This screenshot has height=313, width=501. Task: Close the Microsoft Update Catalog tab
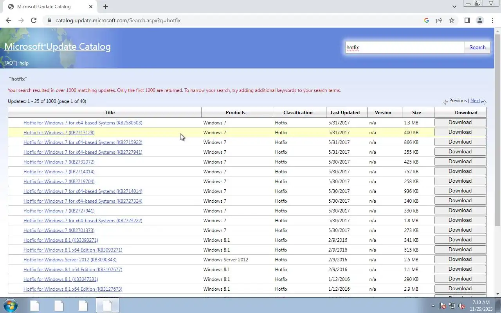91,6
